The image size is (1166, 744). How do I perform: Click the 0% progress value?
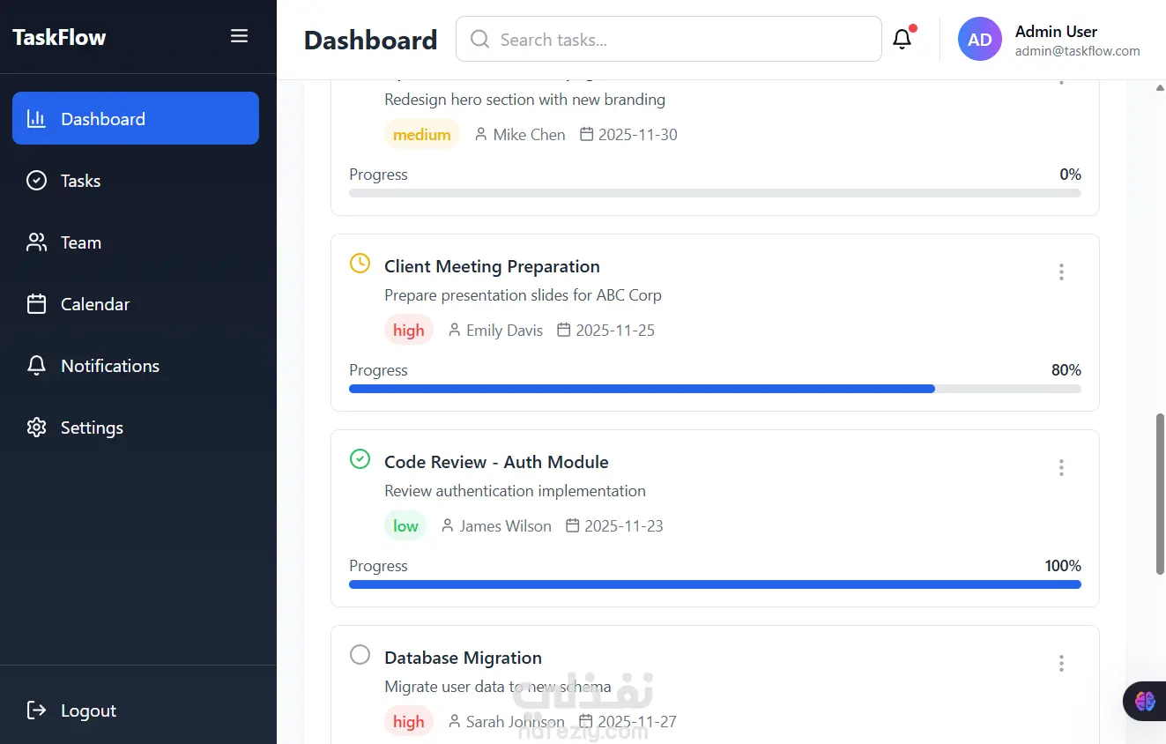tap(1070, 175)
